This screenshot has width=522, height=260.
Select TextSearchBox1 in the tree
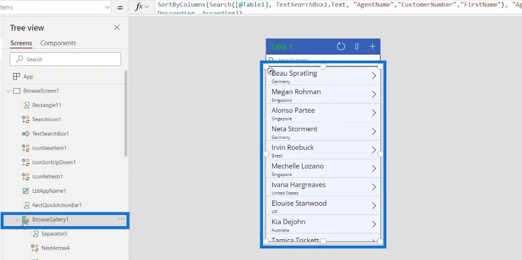[x=50, y=134]
